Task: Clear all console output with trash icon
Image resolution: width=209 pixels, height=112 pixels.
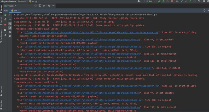Action: 10,36
